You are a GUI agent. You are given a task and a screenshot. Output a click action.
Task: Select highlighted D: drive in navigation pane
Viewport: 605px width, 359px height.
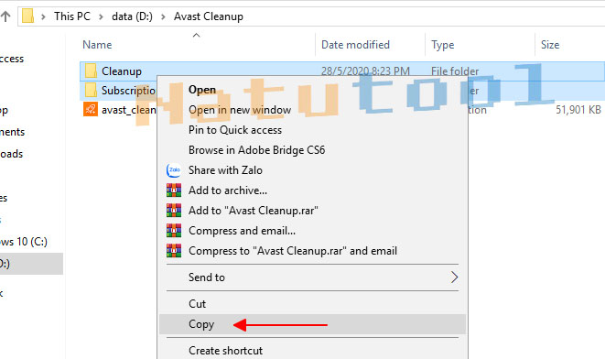click(31, 264)
